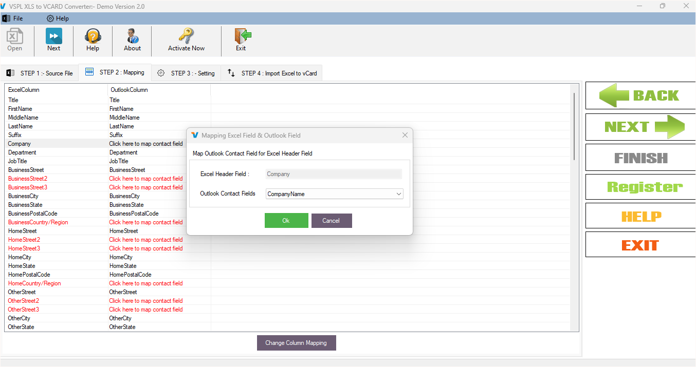696x367 pixels.
Task: Click the yellow HELP side button
Action: coord(640,216)
